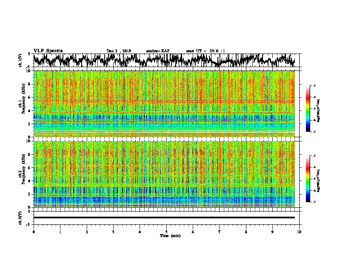Click the "-7" label on ch.1 colorbar
Image resolution: width=337 pixels, height=260 pixels.
click(314, 132)
